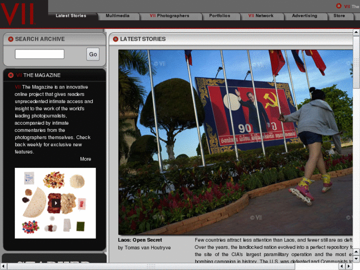360x270 pixels.
Task: Click the red icon beside VII The Magazine heading
Action: [x=10, y=75]
